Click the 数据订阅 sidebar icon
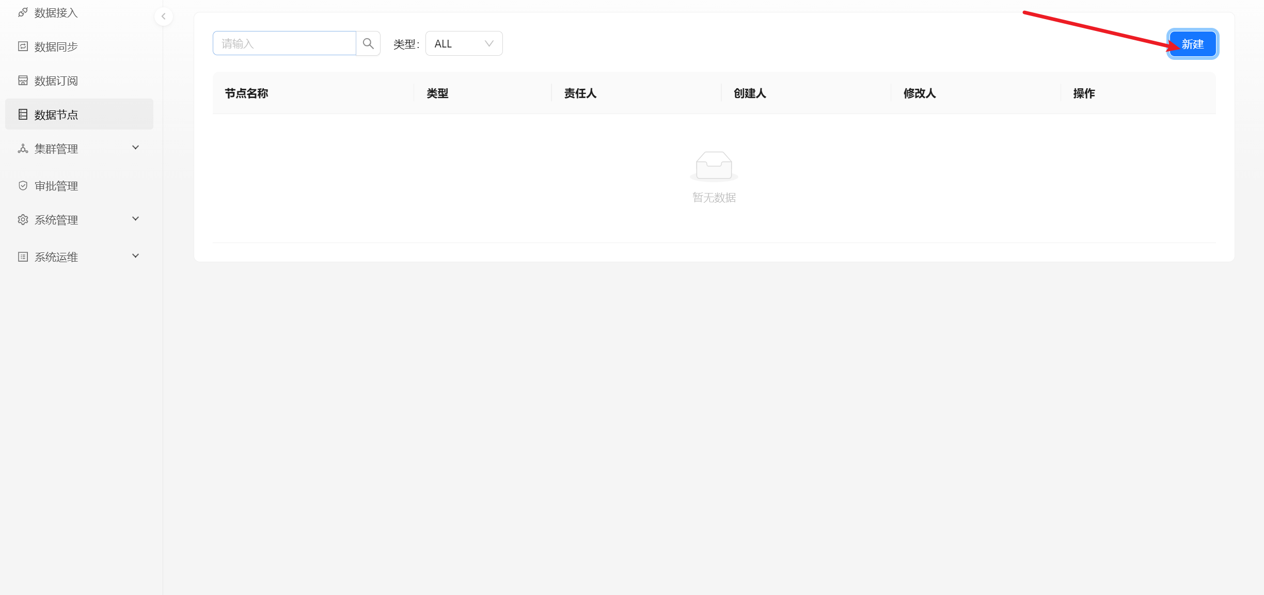 point(23,81)
